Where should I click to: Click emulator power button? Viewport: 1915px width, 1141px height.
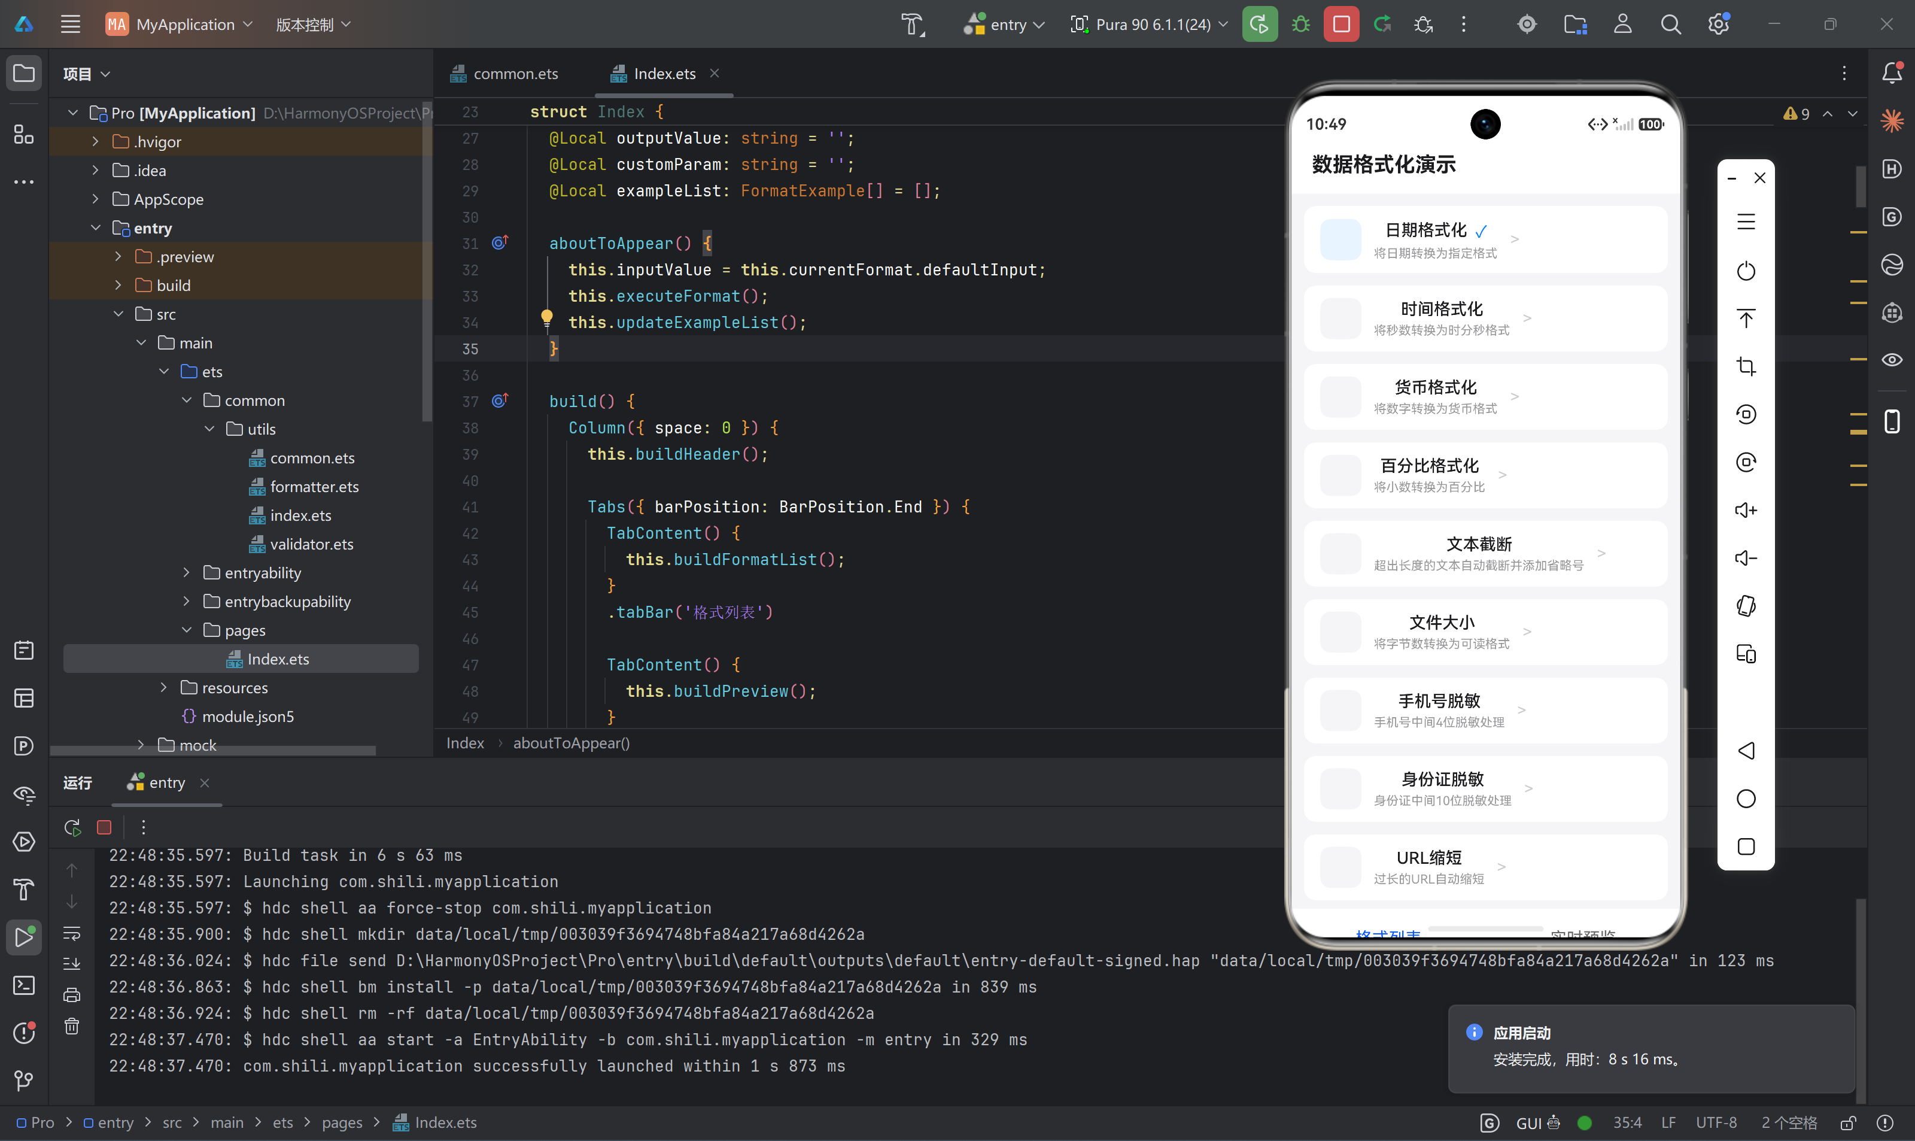(x=1746, y=271)
